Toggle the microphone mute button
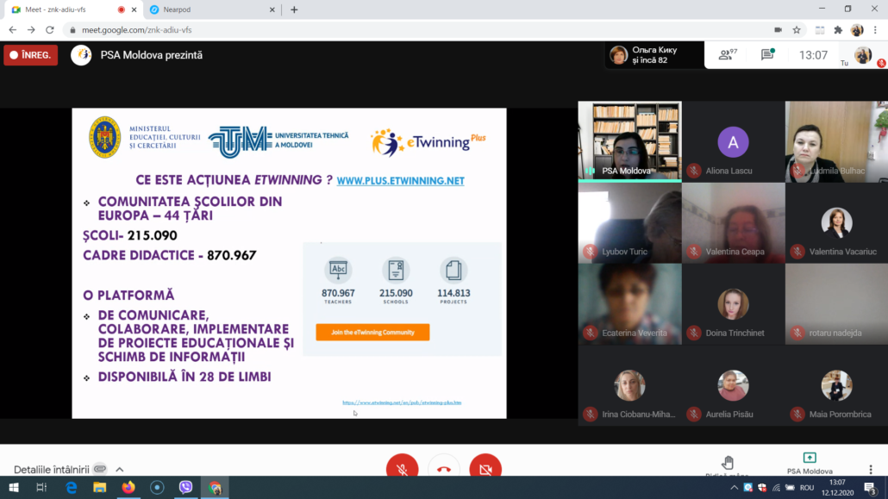888x499 pixels. [x=401, y=468]
